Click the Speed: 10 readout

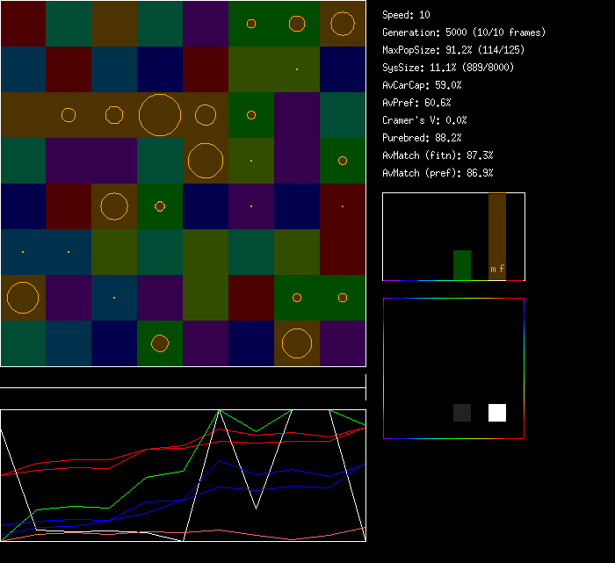[407, 15]
